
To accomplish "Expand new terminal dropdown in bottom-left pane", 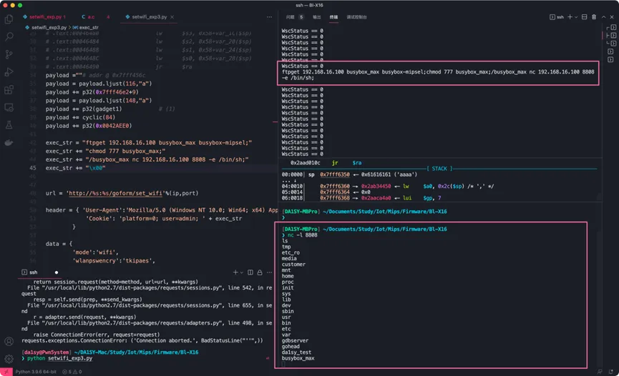I will [x=242, y=272].
